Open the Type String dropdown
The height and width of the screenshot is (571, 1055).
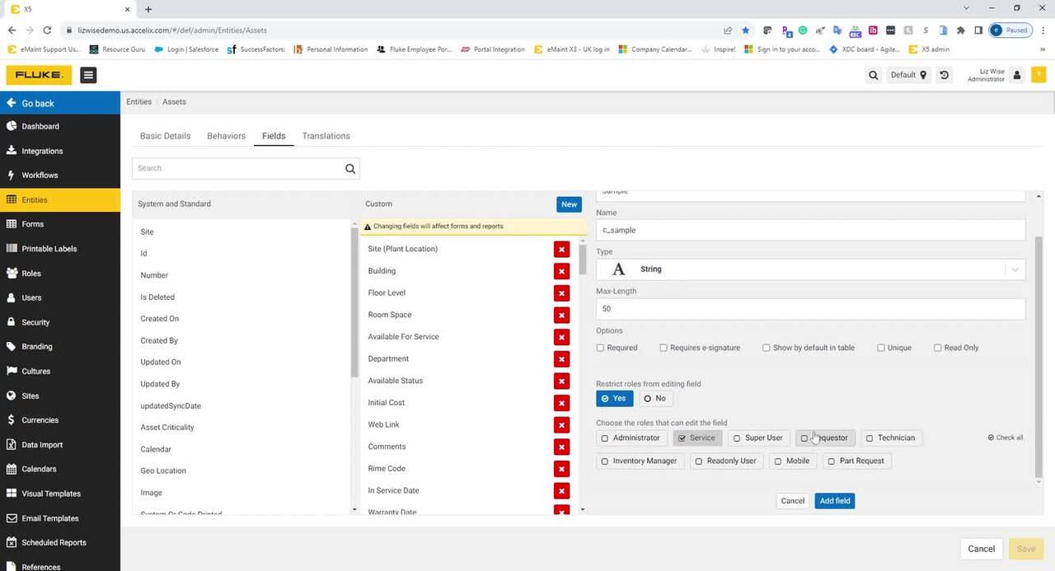coord(810,269)
